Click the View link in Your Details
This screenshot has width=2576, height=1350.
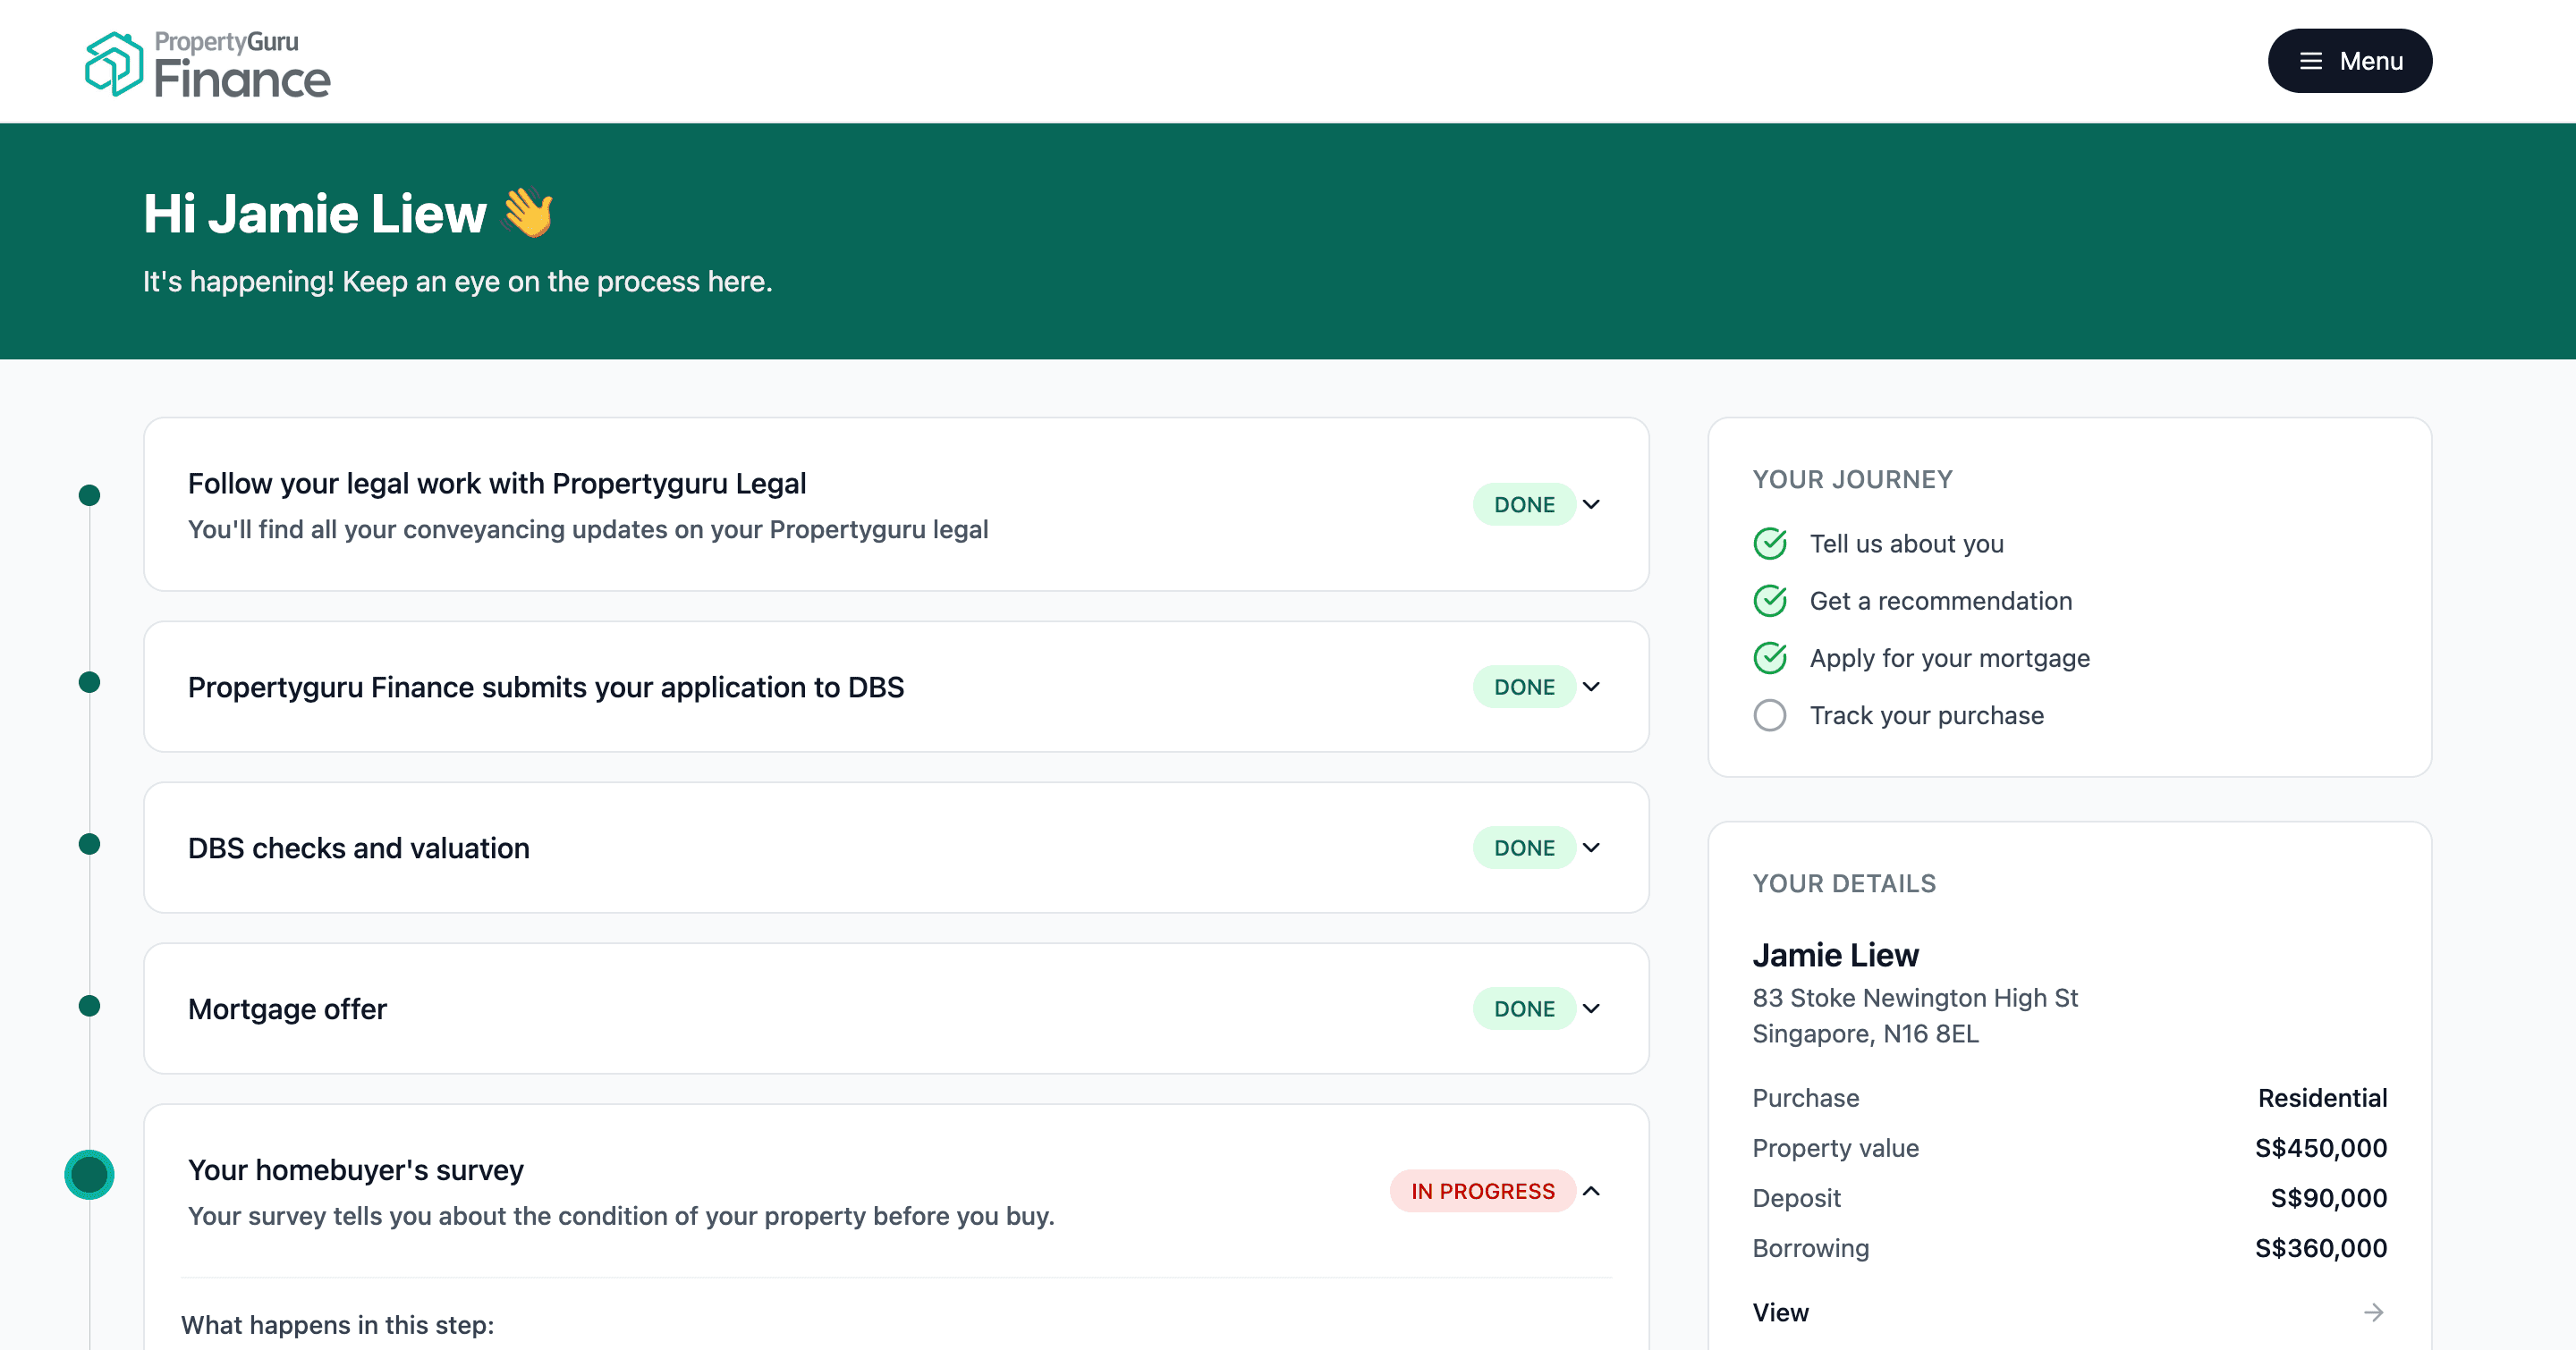click(1780, 1312)
